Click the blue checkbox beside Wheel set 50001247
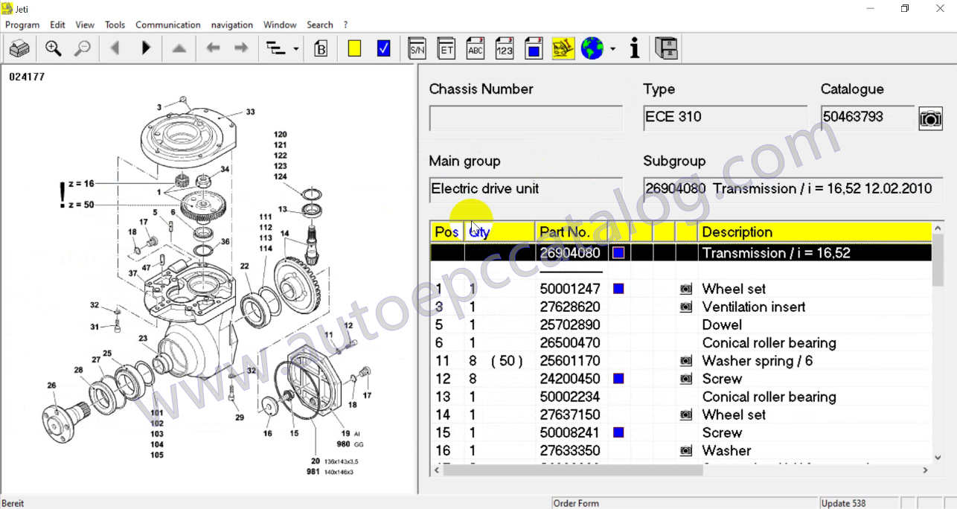The width and height of the screenshot is (957, 509). [x=618, y=289]
